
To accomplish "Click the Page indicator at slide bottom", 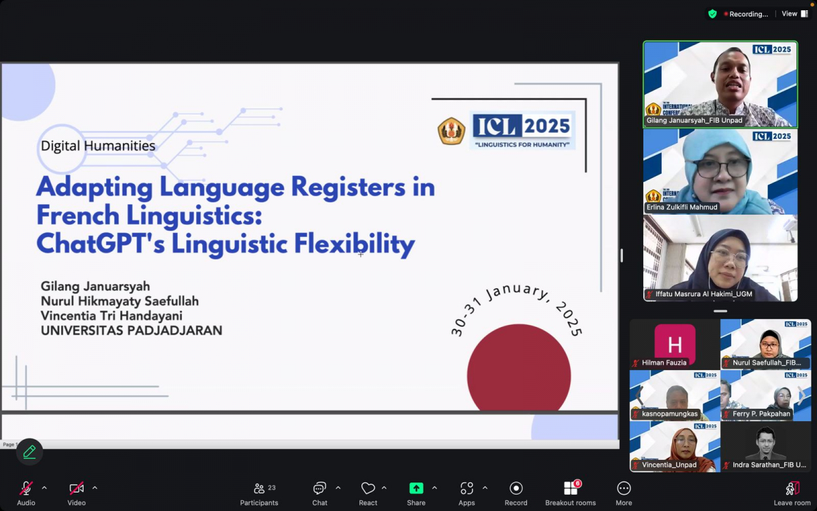I will 10,445.
